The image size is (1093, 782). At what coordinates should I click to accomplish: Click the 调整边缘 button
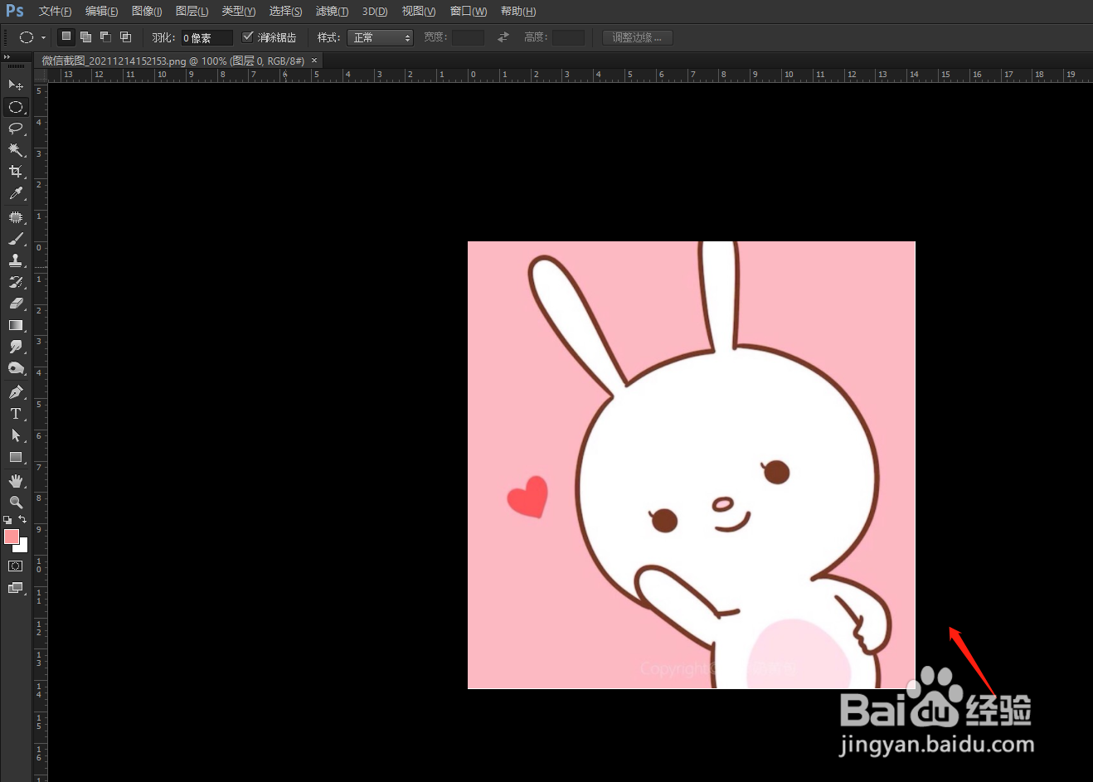(x=637, y=37)
